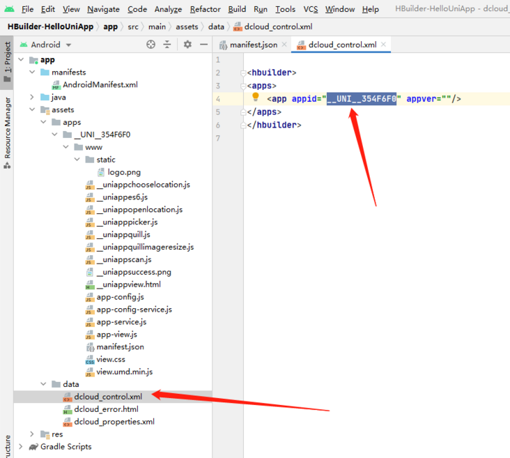
Task: Select manifest.json file icon in tree
Action: (90, 347)
